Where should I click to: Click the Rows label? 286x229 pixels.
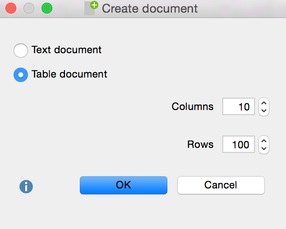(x=200, y=145)
